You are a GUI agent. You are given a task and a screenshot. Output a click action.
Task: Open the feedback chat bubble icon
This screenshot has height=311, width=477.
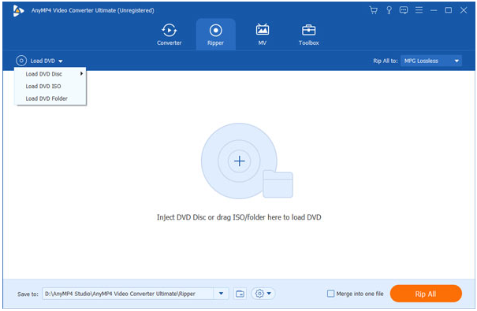coord(404,10)
